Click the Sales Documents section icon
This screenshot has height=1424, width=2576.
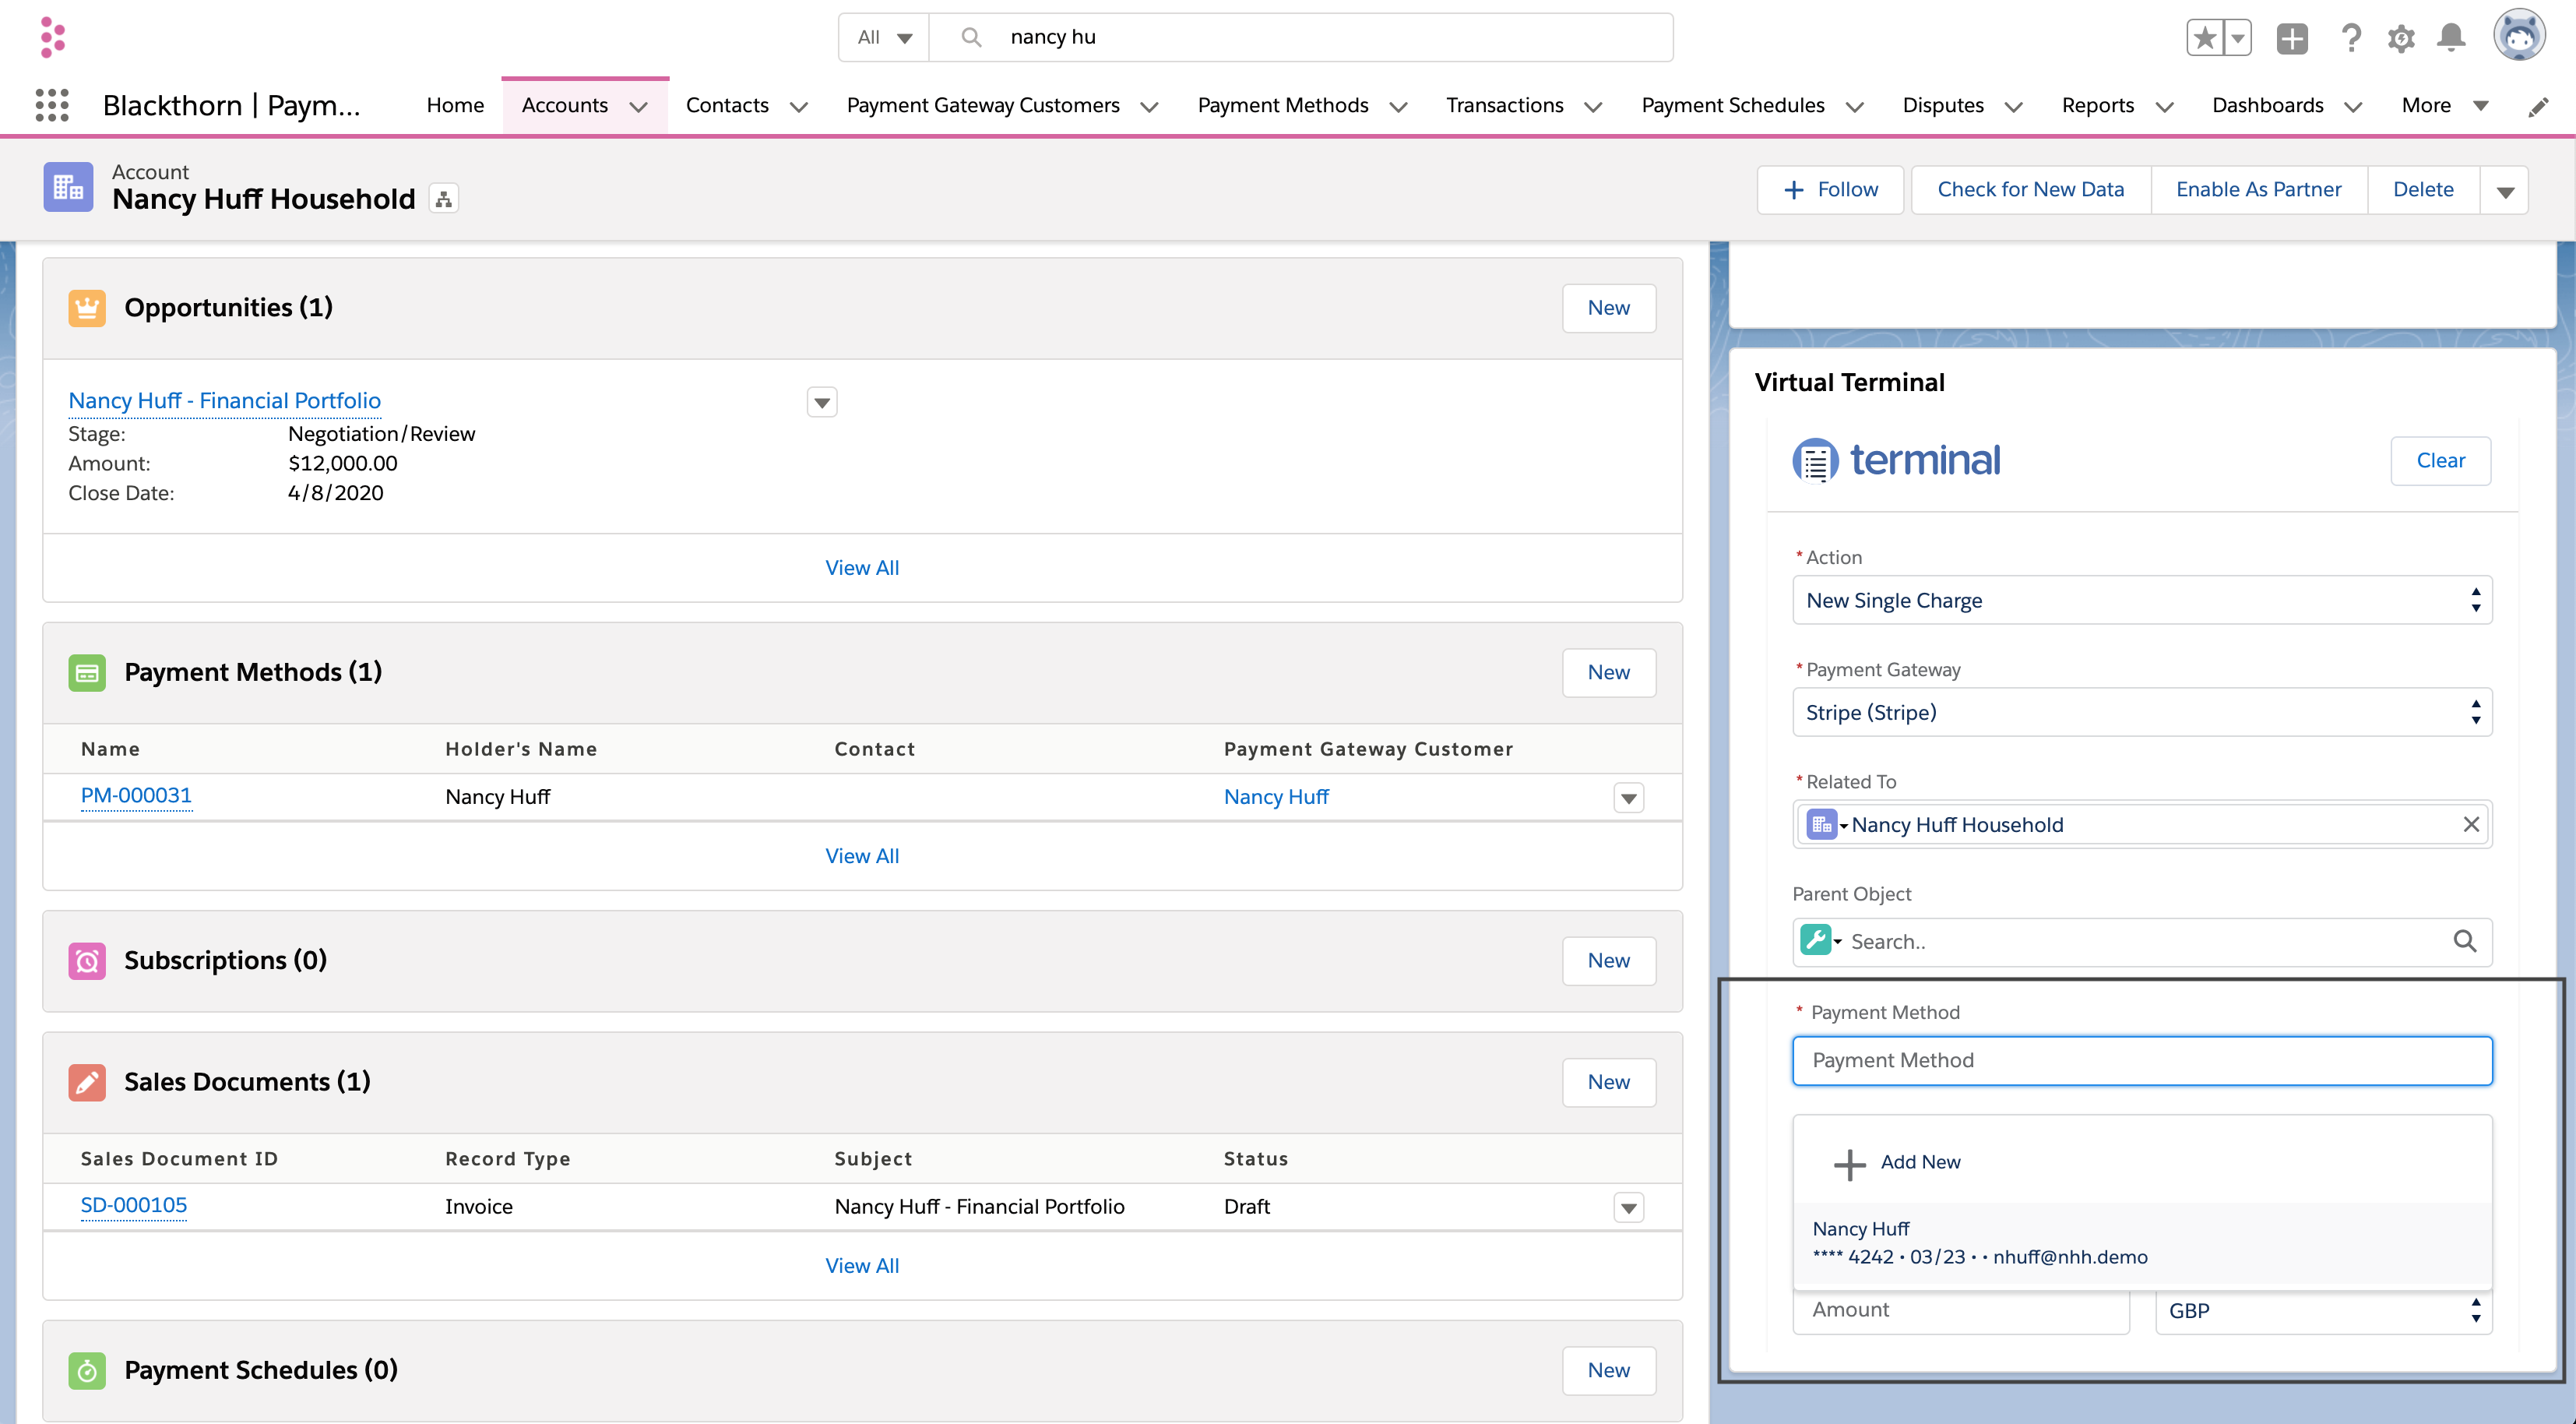click(x=88, y=1080)
